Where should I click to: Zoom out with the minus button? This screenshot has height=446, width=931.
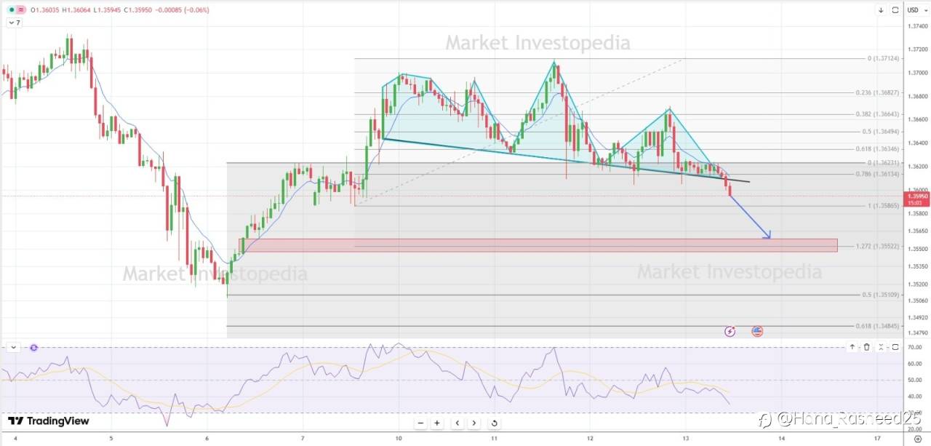tap(420, 423)
